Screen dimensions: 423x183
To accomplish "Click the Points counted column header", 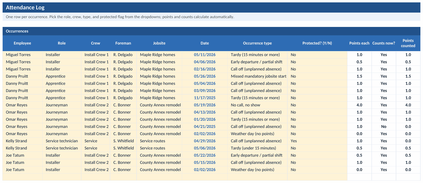I will click(408, 43).
